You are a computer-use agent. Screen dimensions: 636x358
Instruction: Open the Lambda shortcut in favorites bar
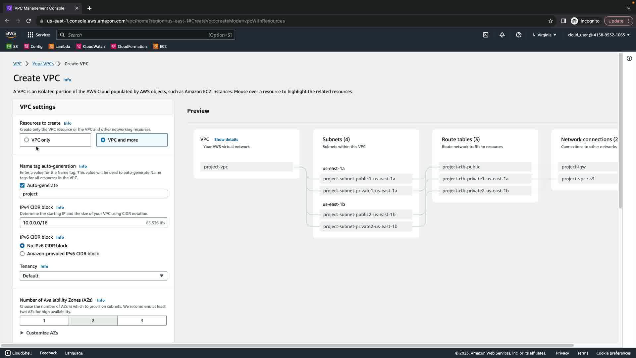(x=59, y=46)
